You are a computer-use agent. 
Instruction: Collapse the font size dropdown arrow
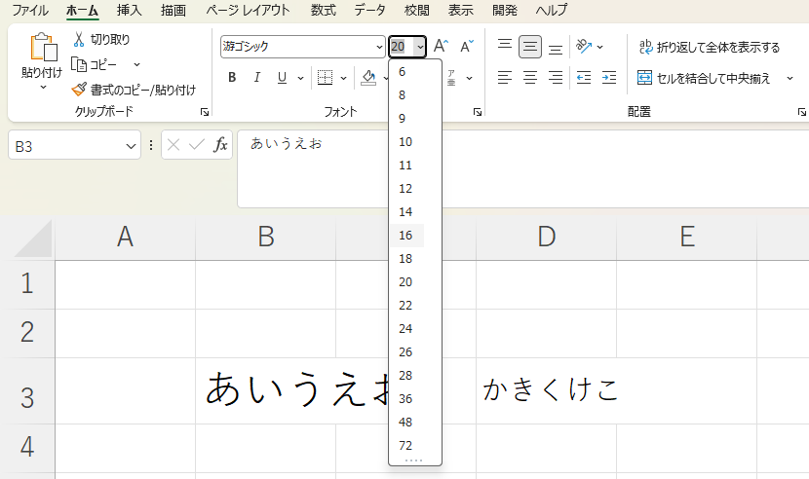[x=420, y=47]
